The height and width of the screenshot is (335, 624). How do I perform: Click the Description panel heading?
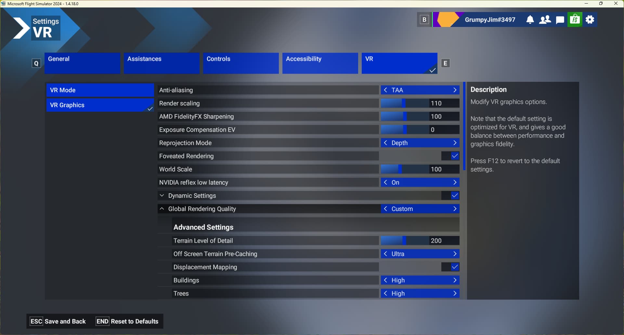[x=488, y=90]
